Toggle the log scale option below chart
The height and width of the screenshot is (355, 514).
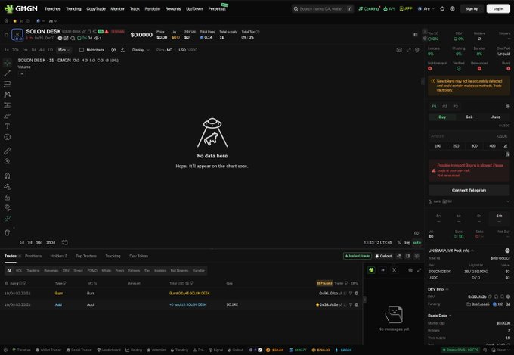pyautogui.click(x=407, y=243)
